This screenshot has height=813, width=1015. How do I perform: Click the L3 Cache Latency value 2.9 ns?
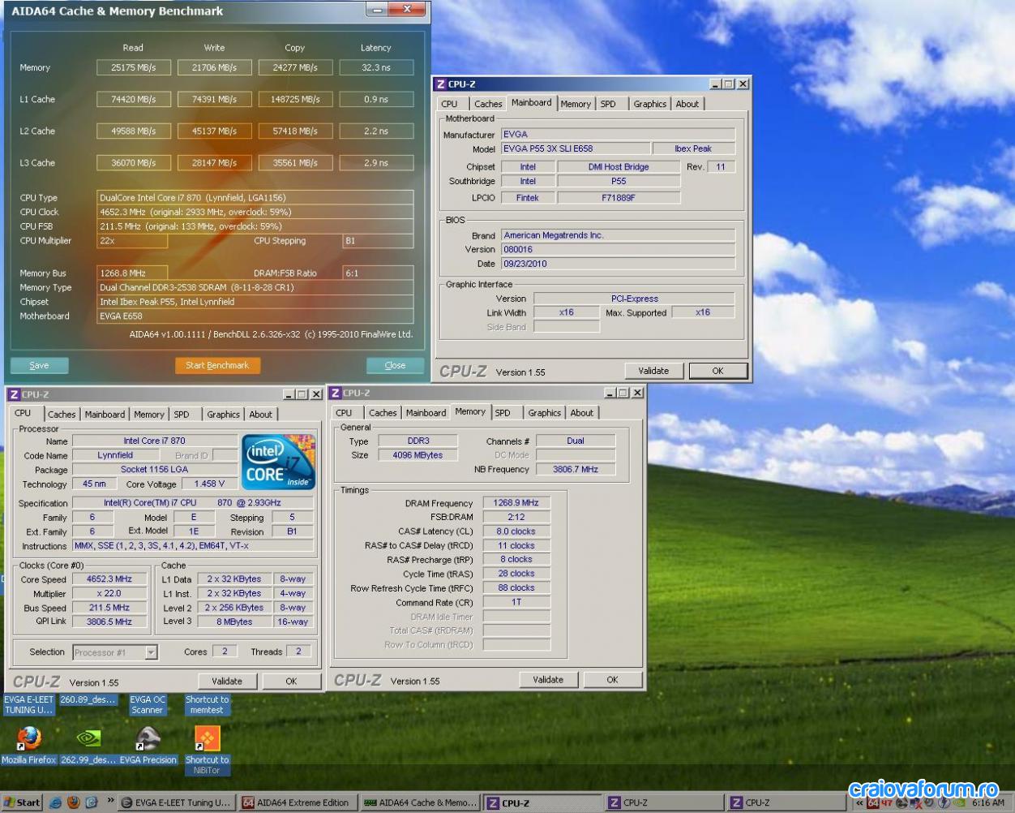376,162
